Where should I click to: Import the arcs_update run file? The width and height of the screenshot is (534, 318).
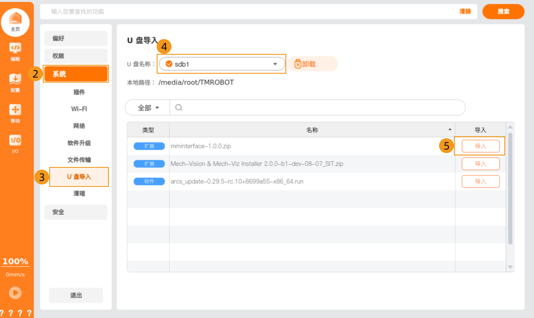[480, 182]
